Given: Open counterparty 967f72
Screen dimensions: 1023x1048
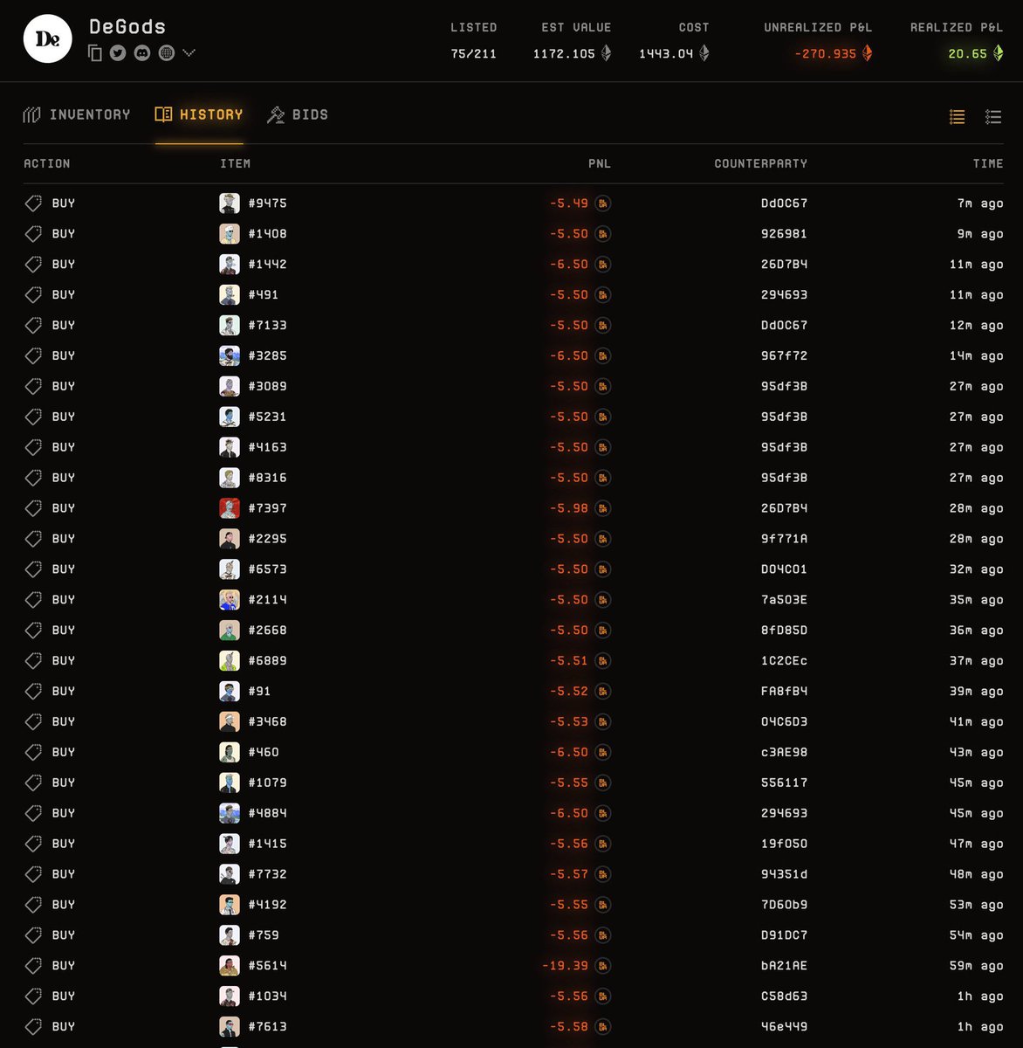Looking at the screenshot, I should [784, 355].
